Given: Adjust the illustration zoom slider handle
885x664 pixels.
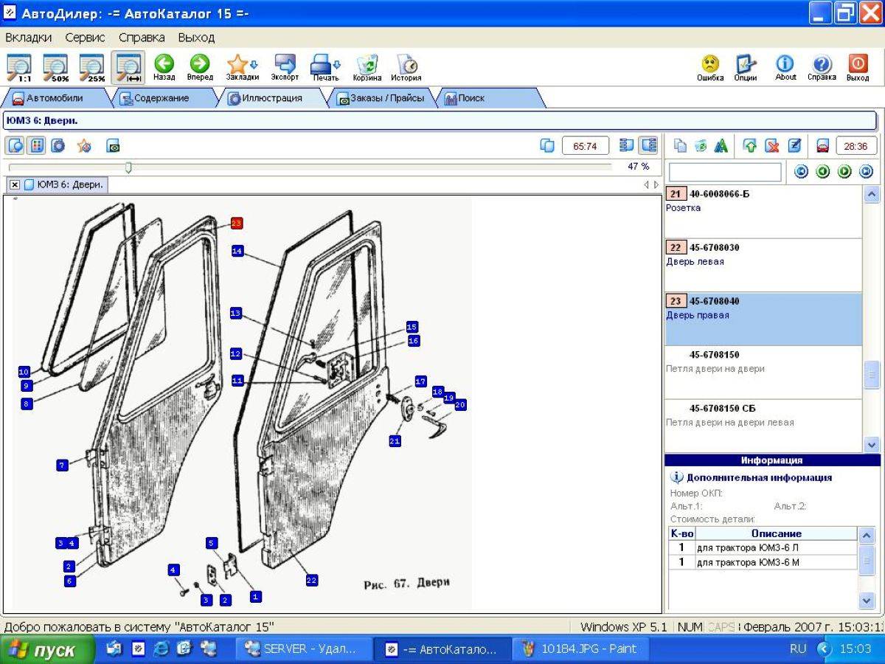Looking at the screenshot, I should pos(128,167).
